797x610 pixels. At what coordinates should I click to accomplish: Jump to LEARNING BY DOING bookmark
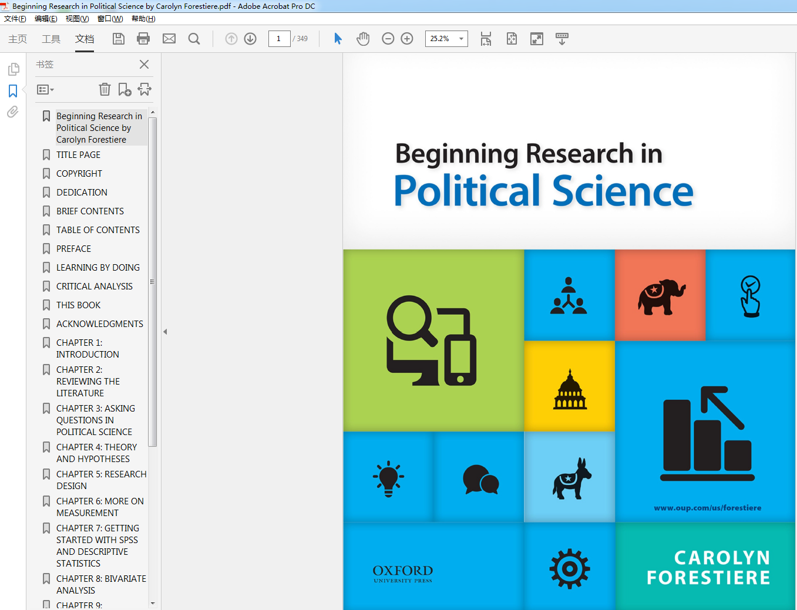click(x=98, y=268)
